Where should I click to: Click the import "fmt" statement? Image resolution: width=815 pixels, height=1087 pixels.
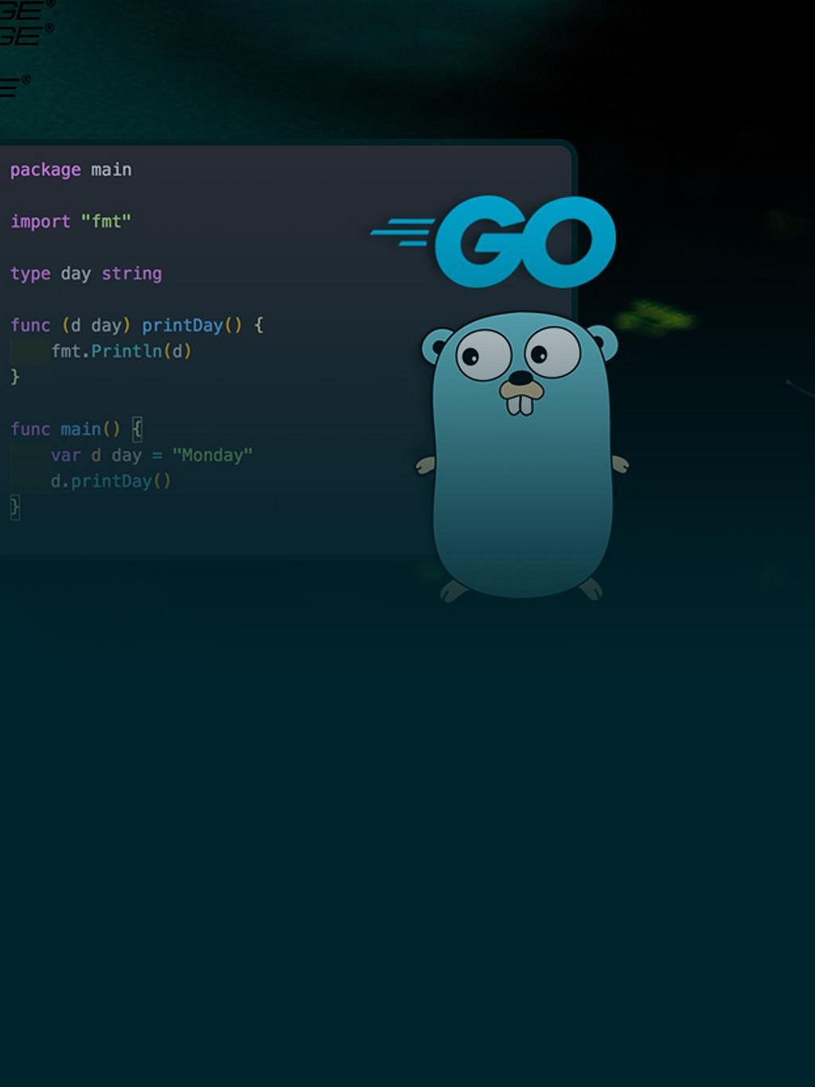tap(70, 221)
